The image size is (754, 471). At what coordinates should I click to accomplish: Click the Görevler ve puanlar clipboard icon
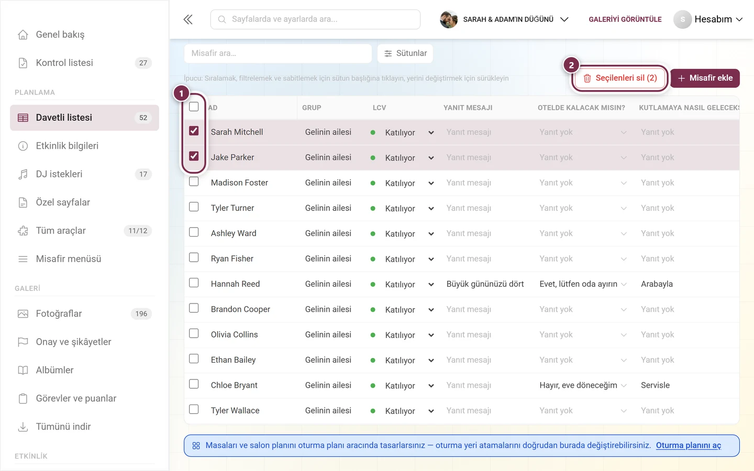(23, 399)
